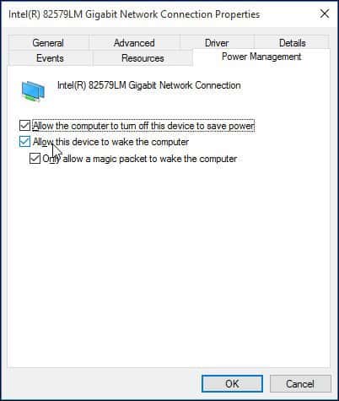The height and width of the screenshot is (401, 339).
Task: Toggle the turn off device to save power checkbox
Action: tap(24, 126)
